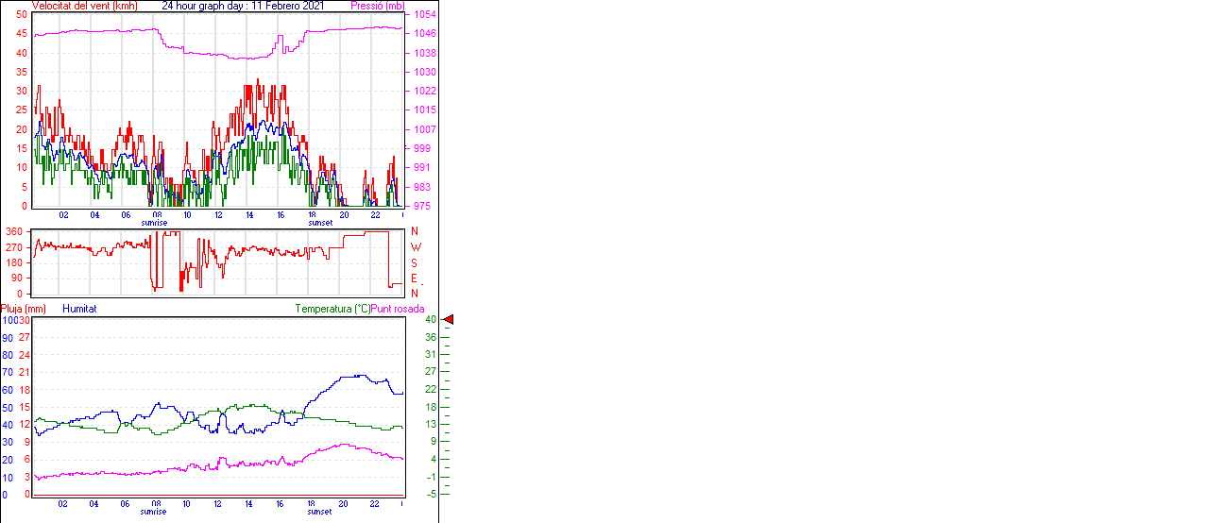Viewport: 1209px width, 523px height.
Task: Click the 'Velocitat del vent (kmh)' label
Action: 85,6
